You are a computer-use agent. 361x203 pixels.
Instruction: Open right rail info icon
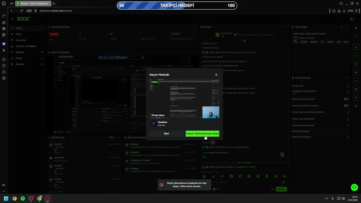coord(356,28)
